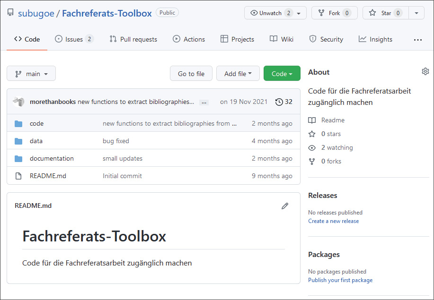
Task: Click the data folder icon
Action: (x=18, y=141)
